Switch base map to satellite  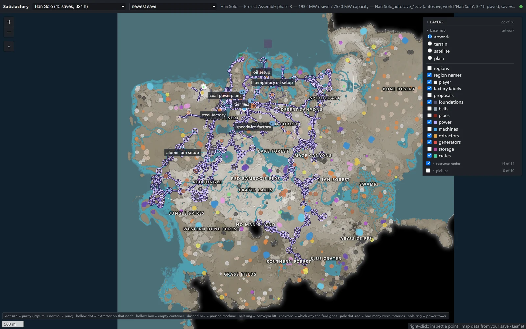coord(430,51)
